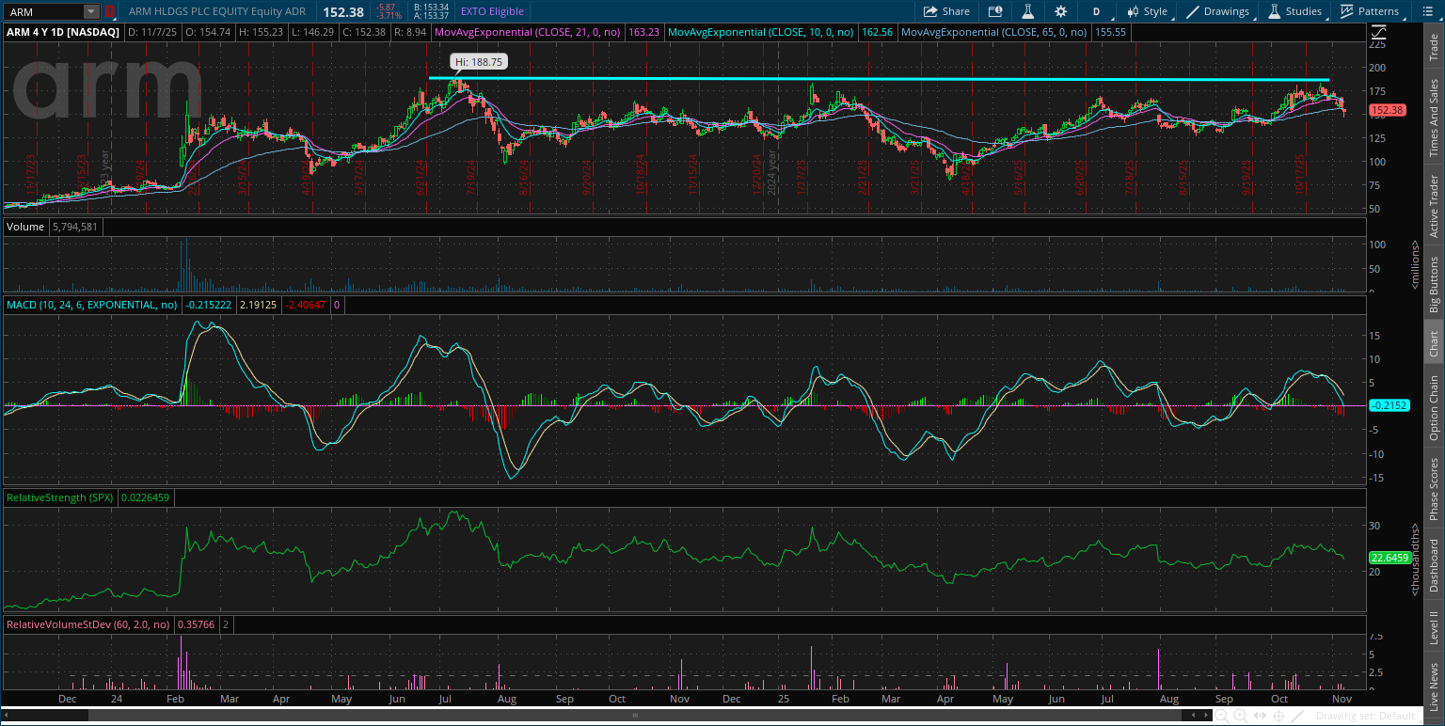The width and height of the screenshot is (1445, 726).
Task: Open the Drawing set: Default selector
Action: 1366,716
